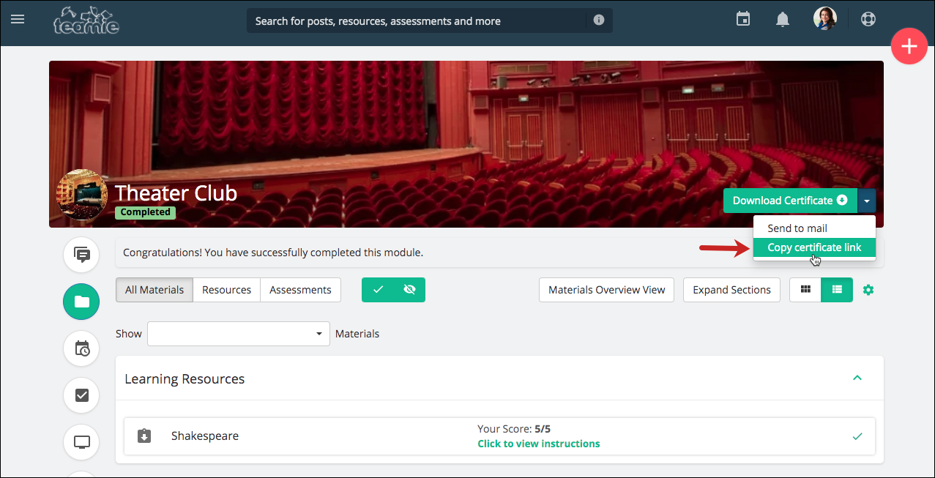
Task: Open the calendar clock sidebar icon
Action: coord(82,348)
